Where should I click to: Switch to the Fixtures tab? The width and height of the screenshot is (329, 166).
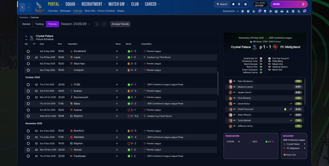tap(53, 24)
